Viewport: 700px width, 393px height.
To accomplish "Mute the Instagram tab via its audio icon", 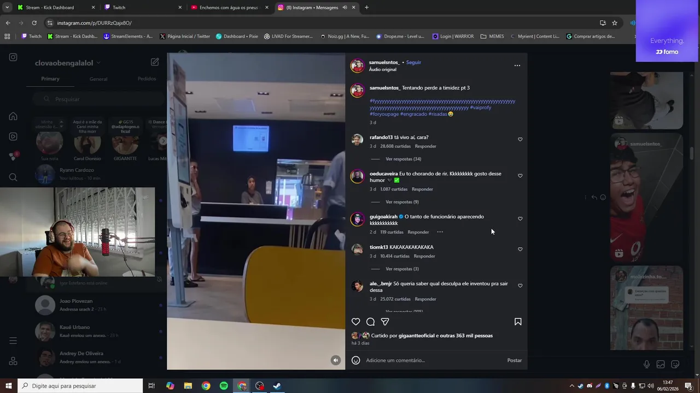I will [x=345, y=8].
